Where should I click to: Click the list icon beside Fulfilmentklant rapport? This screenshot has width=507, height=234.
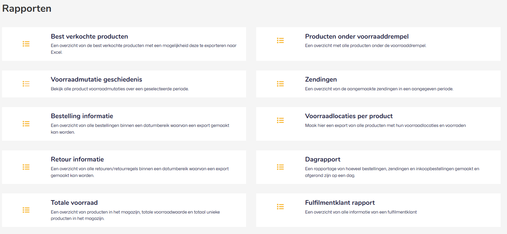point(280,207)
